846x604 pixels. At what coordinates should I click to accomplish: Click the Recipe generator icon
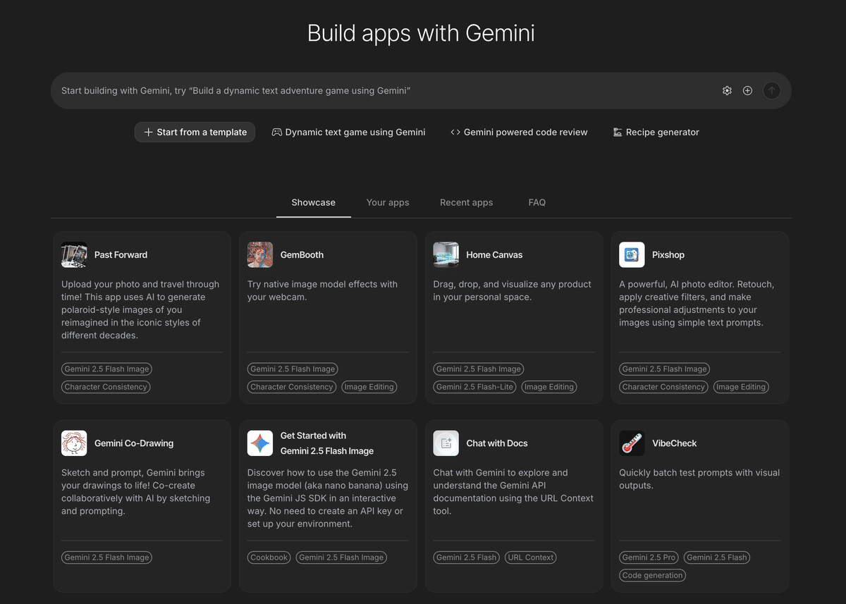point(618,132)
